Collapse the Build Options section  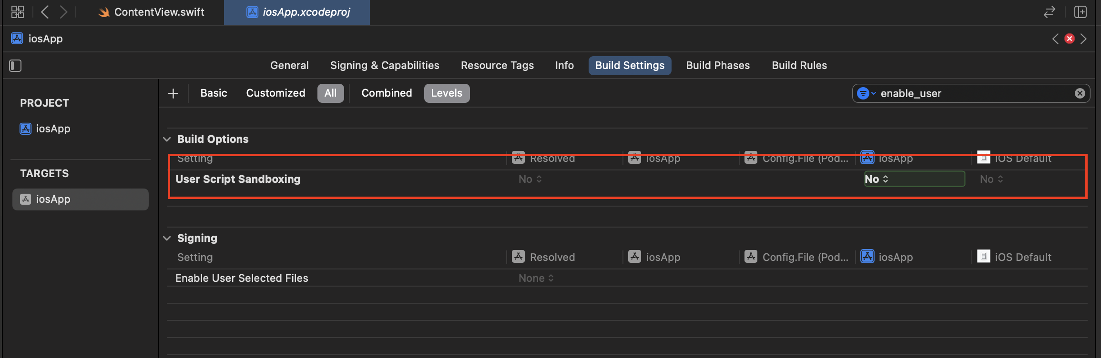[167, 139]
